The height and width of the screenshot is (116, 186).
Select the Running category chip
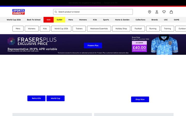tap(153, 29)
